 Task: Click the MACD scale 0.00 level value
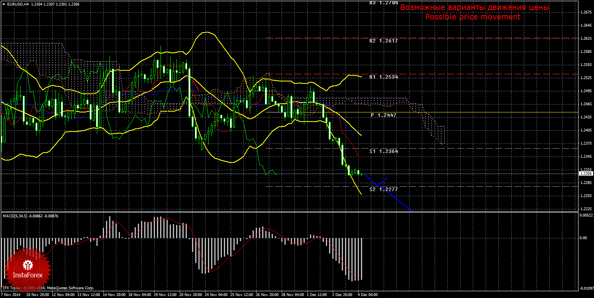tap(584, 238)
